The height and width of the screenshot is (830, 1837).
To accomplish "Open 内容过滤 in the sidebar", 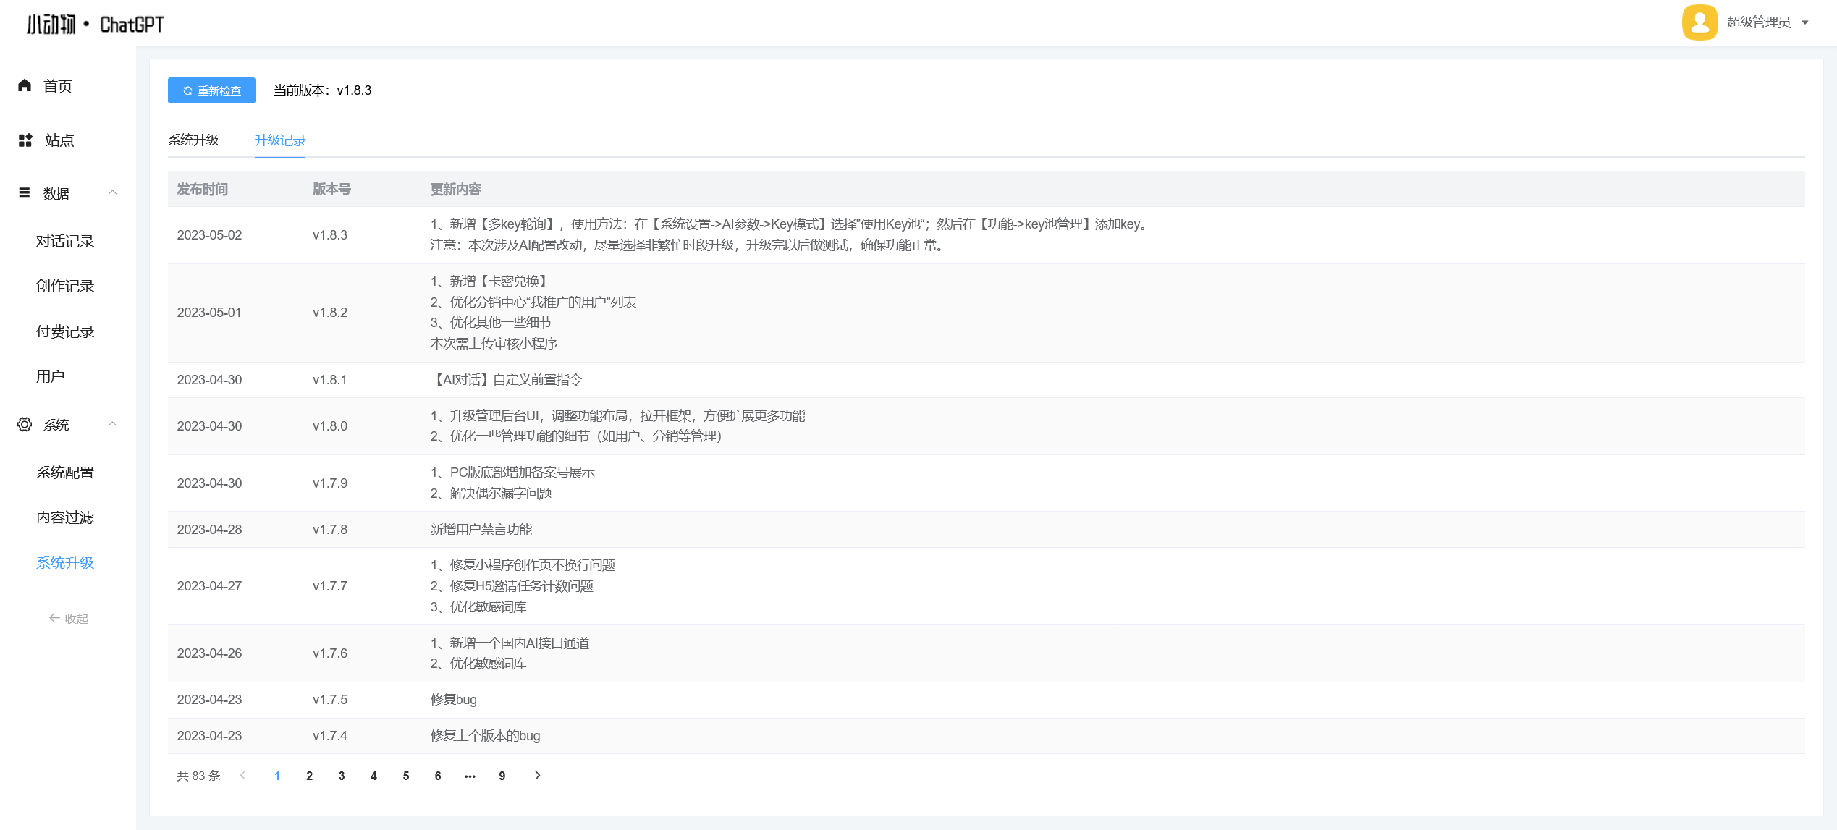I will pos(65,517).
